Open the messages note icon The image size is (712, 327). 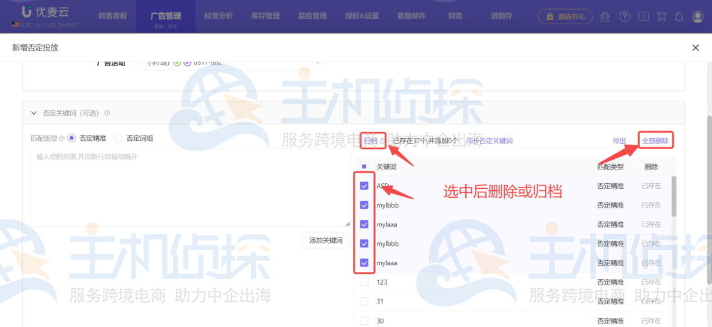point(643,16)
